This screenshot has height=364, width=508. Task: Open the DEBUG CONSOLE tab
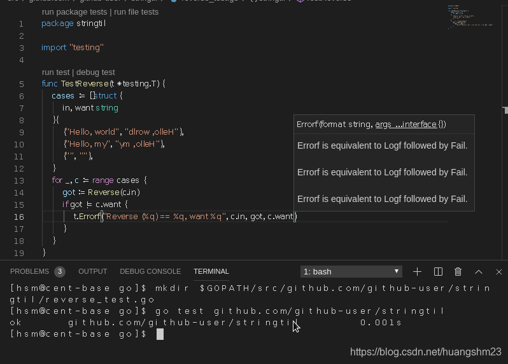tap(150, 271)
